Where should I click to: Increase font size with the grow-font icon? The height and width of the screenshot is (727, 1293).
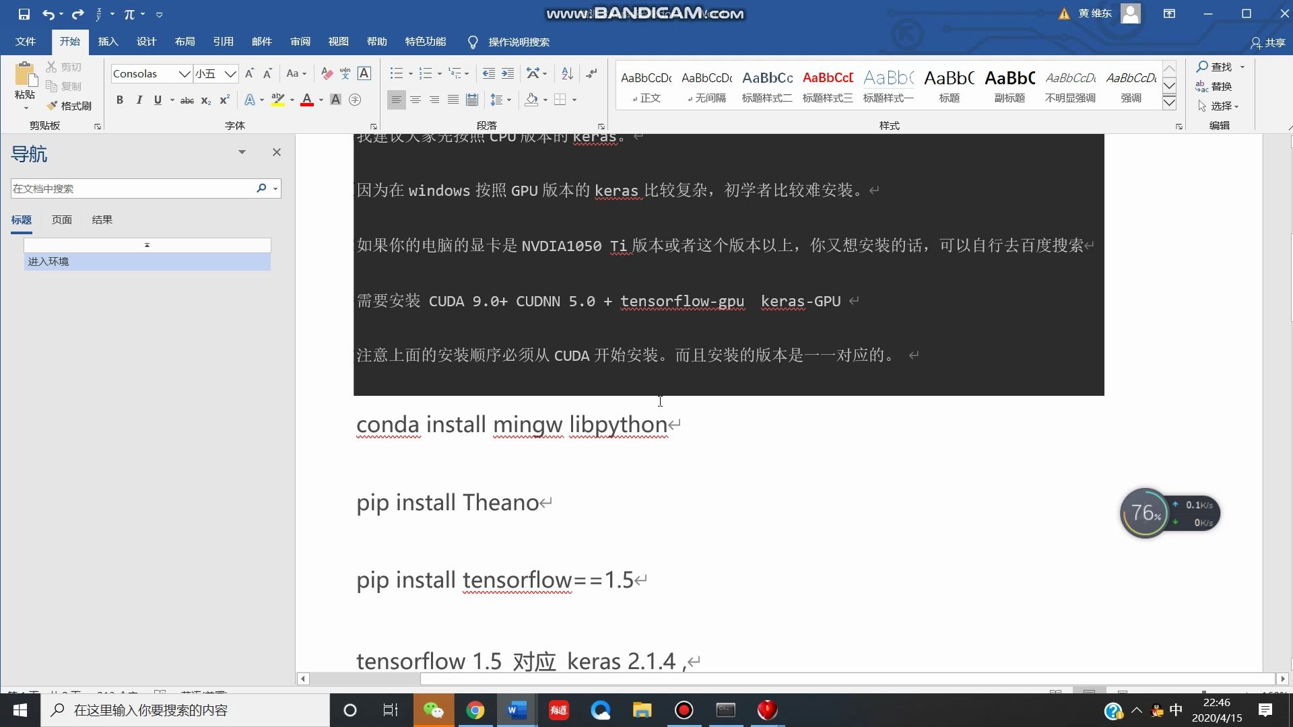coord(250,73)
